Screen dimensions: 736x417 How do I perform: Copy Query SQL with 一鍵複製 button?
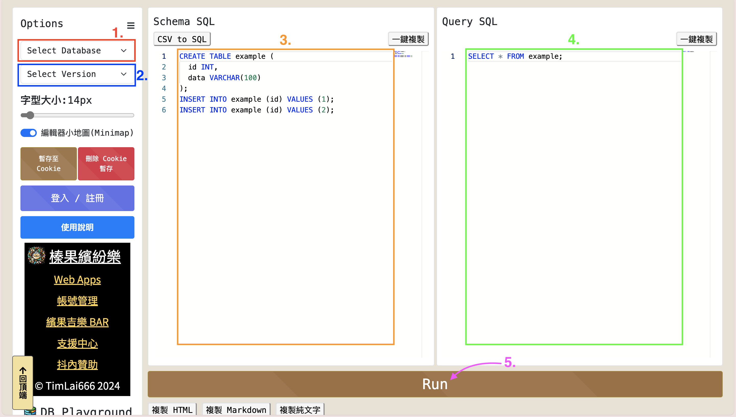tap(696, 39)
